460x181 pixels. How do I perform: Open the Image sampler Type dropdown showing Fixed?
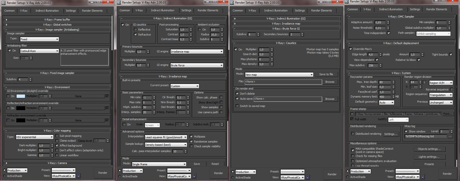coord(39,39)
